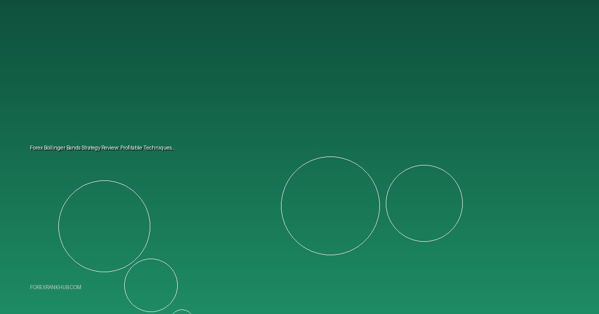599x314 pixels.
Task: Click the largest circle in the center
Action: click(x=330, y=206)
